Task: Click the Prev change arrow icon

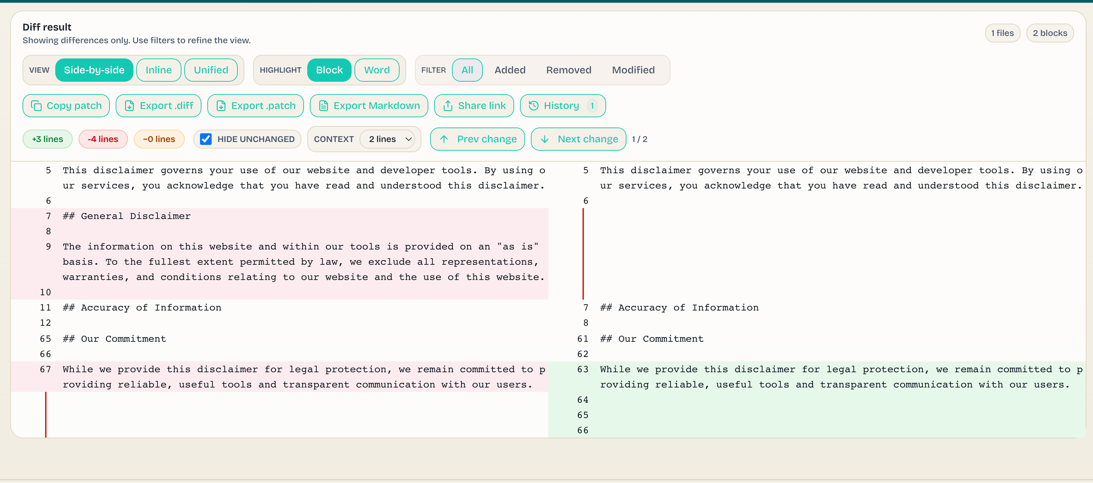Action: tap(444, 139)
